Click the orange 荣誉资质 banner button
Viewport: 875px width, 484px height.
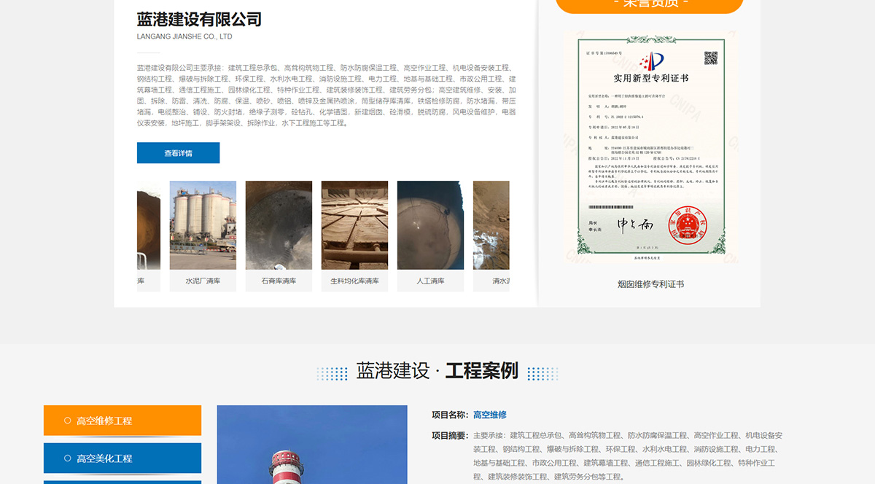click(x=649, y=4)
